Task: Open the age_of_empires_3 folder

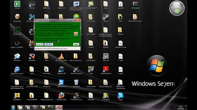Action: pyautogui.click(x=76, y=57)
